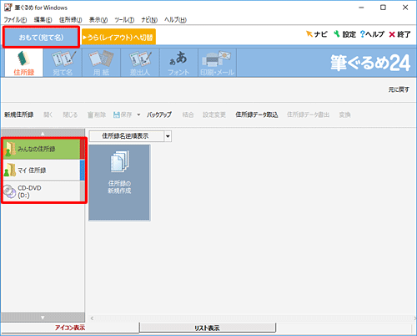
Task: Select the 宛て名 addressee icon
Action: pos(63,63)
